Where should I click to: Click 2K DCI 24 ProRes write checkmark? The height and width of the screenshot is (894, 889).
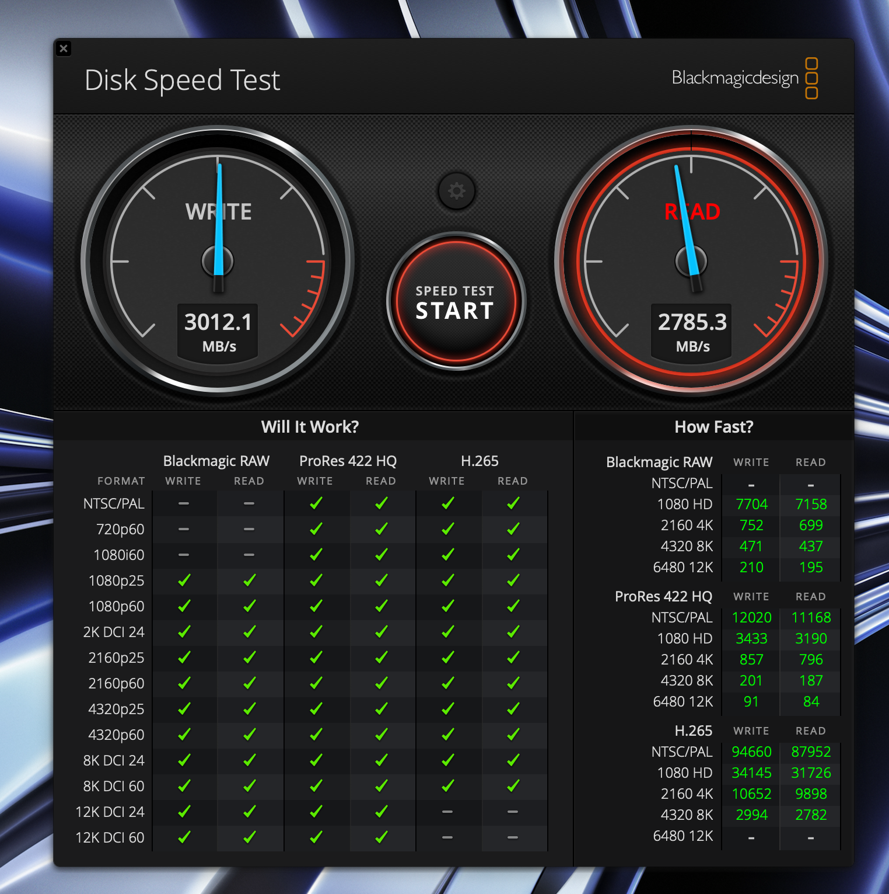coord(316,632)
